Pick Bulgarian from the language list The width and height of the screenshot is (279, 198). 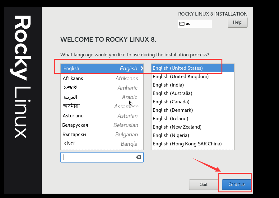(x=102, y=134)
